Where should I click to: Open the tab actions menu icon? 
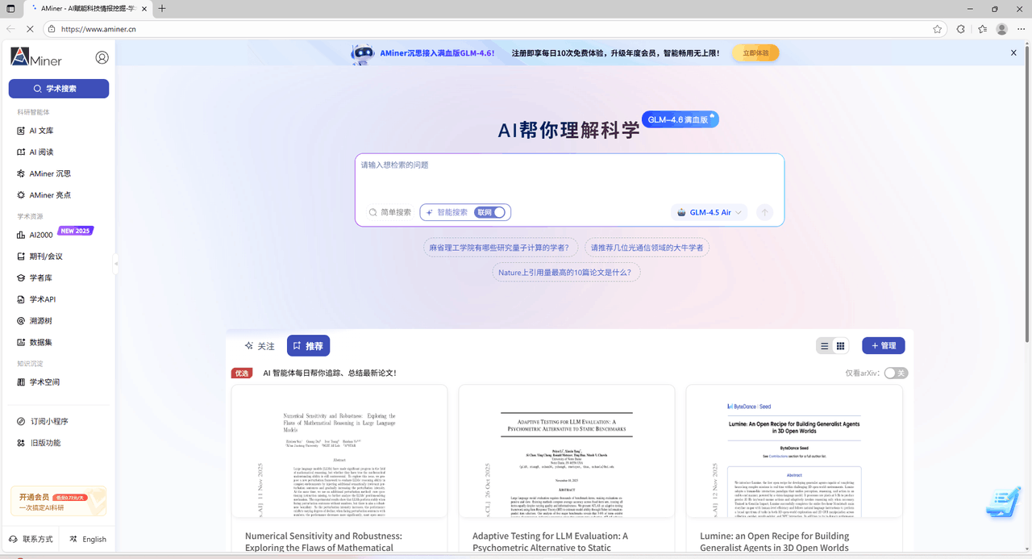point(10,8)
